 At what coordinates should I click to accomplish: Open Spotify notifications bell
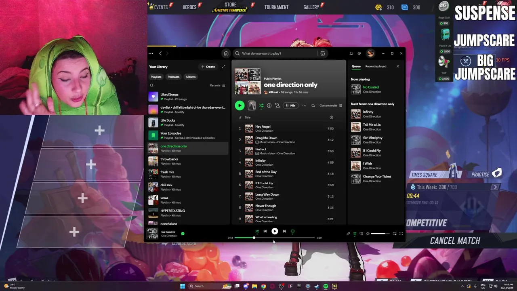pyautogui.click(x=351, y=53)
